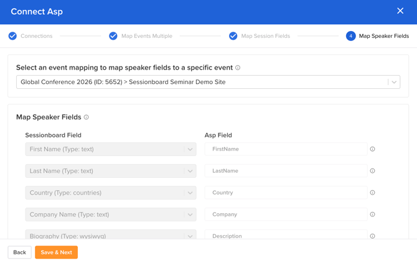This screenshot has width=417, height=263.
Task: Go to the Connections step
Action: [x=30, y=36]
